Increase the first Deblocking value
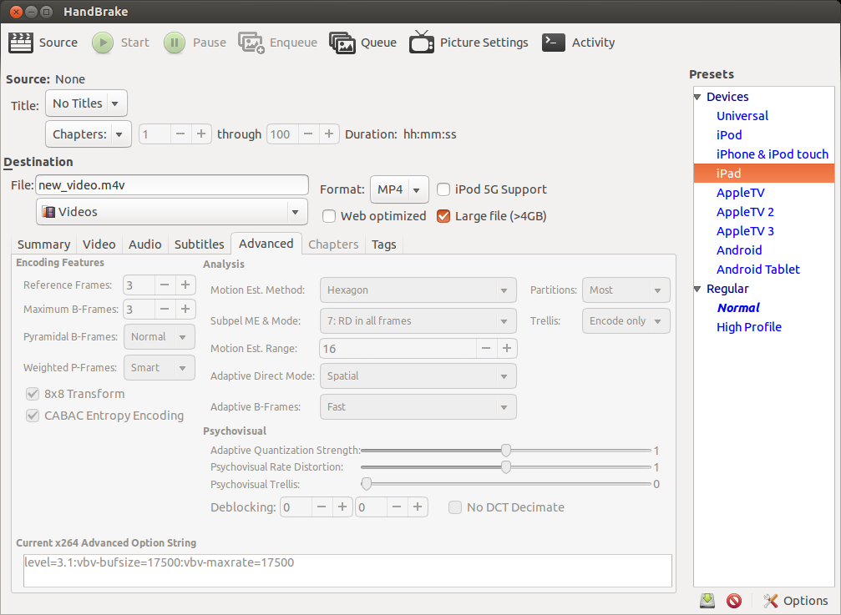The image size is (841, 615). click(x=342, y=507)
